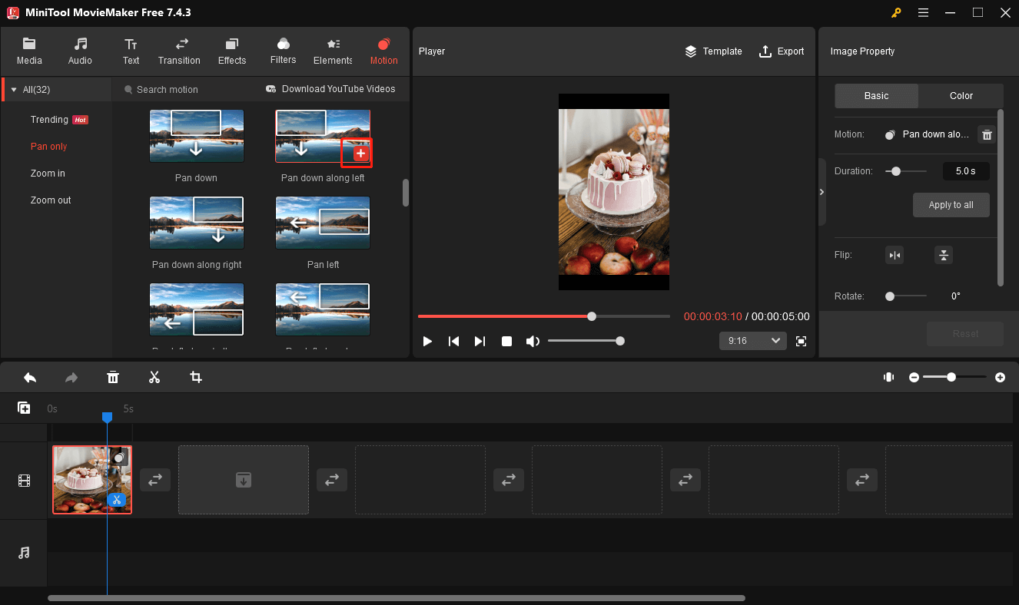The width and height of the screenshot is (1019, 605).
Task: Open the 9:16 aspect ratio dropdown
Action: (753, 341)
